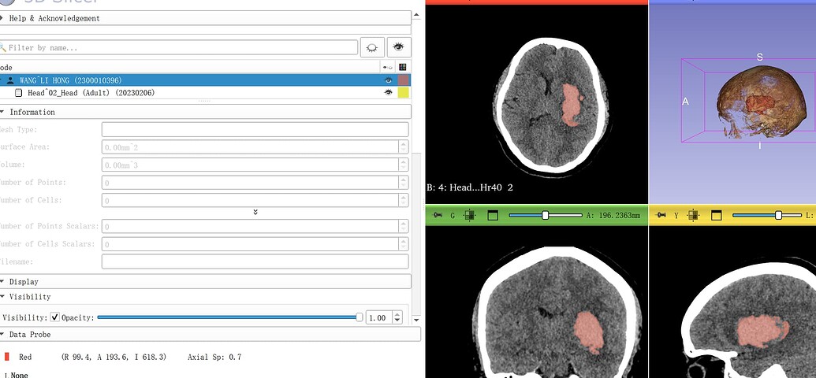This screenshot has height=378, width=816.
Task: Uncheck the Visibility checkbox
Action: click(x=54, y=317)
